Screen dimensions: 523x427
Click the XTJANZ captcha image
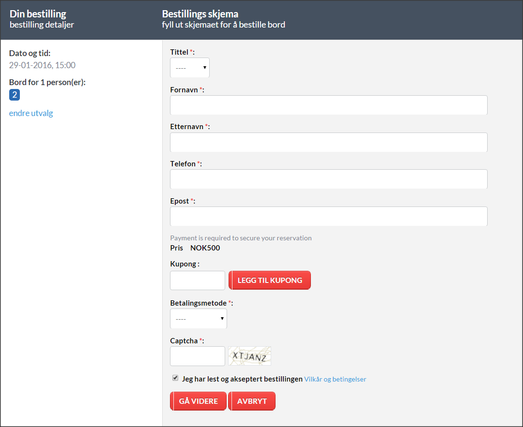(x=249, y=356)
